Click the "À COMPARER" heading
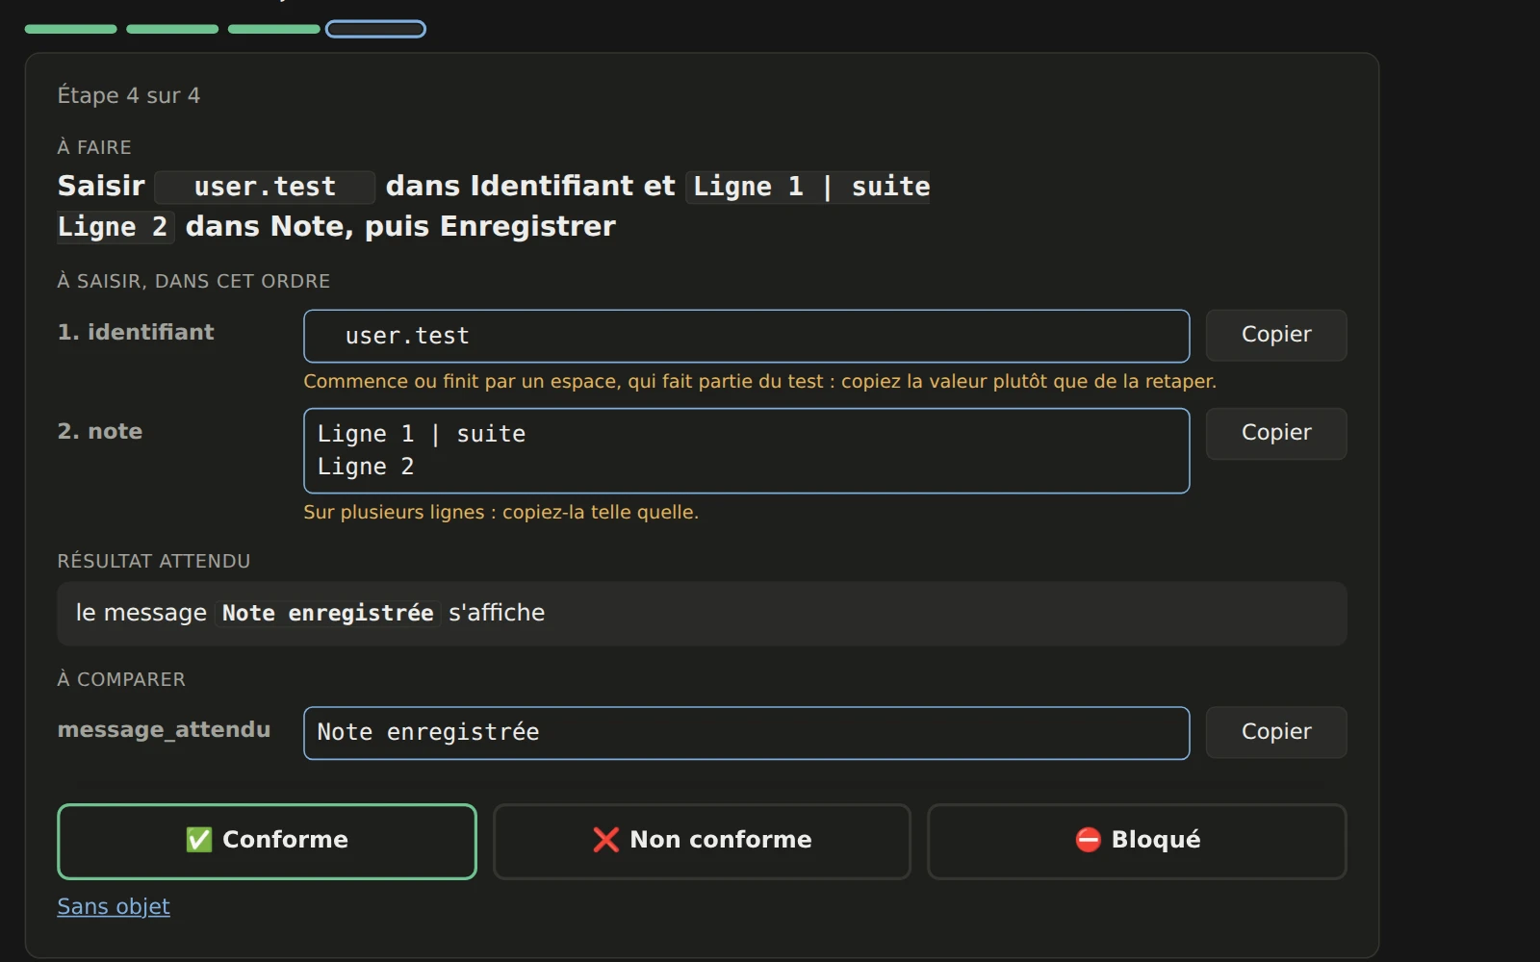Viewport: 1540px width, 962px height. (x=121, y=679)
